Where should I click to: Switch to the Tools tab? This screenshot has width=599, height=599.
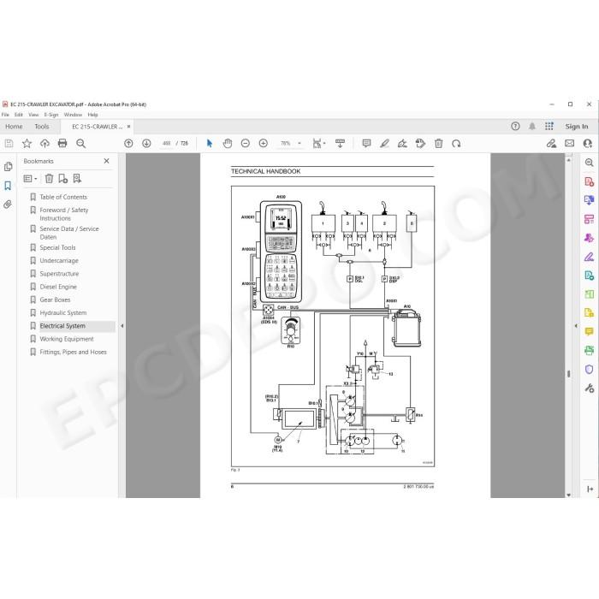(x=42, y=127)
